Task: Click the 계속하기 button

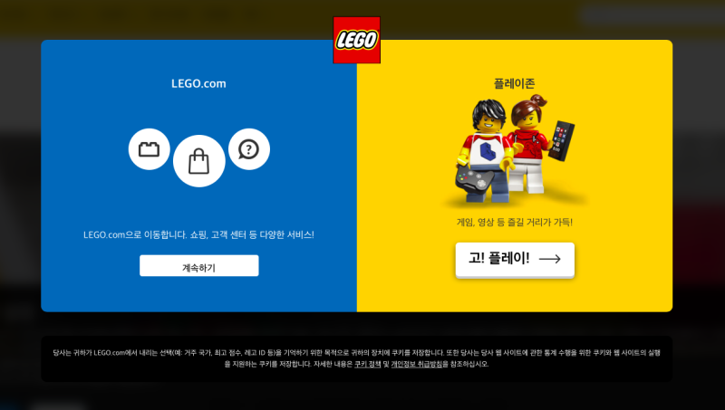Action: tap(198, 265)
